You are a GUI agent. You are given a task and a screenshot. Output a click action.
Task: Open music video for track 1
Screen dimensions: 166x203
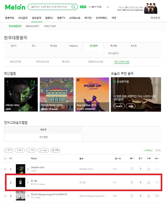(x=157, y=169)
